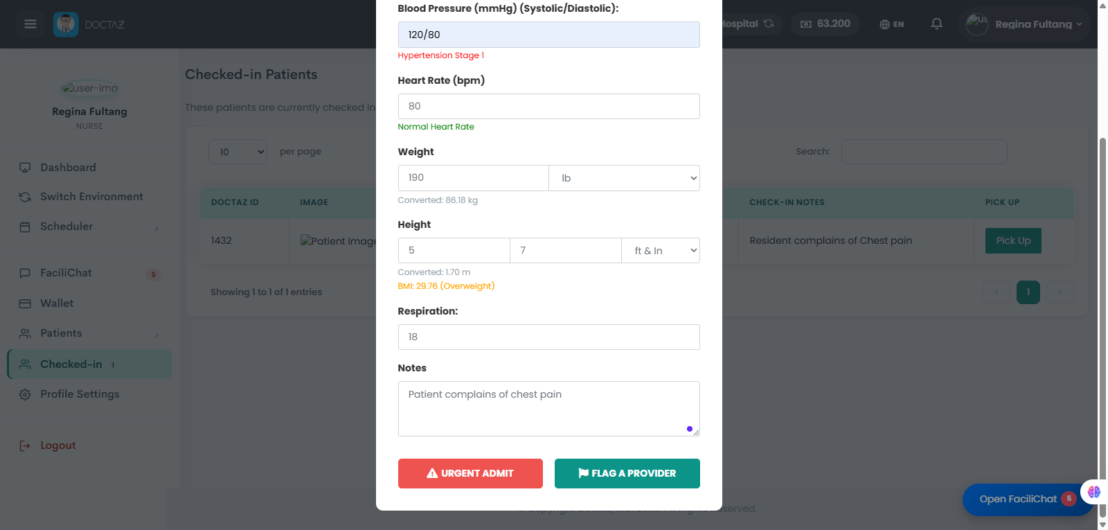Click the DOCTAZ logo icon
Image resolution: width=1108 pixels, height=530 pixels.
click(66, 24)
